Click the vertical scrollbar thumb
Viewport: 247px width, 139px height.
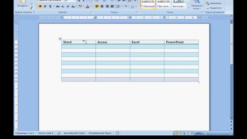[232, 44]
